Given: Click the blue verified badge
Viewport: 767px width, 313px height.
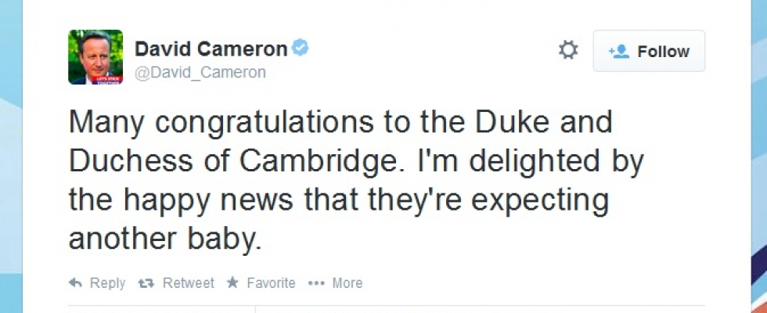Looking at the screenshot, I should click(301, 49).
